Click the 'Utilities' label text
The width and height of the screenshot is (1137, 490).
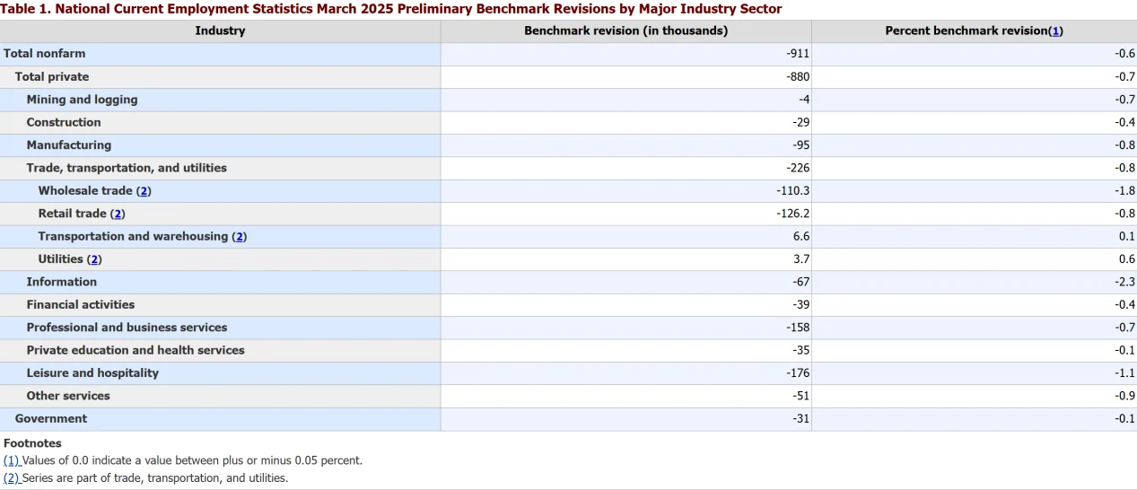pos(61,259)
